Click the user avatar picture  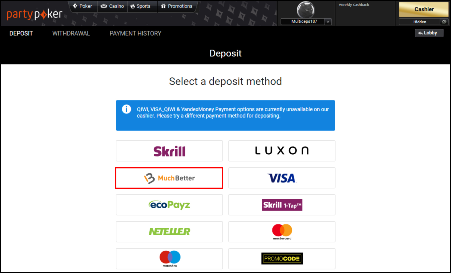(305, 10)
